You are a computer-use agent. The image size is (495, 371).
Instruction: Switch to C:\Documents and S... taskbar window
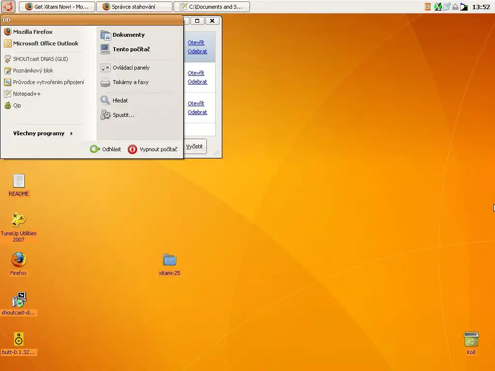pos(212,7)
